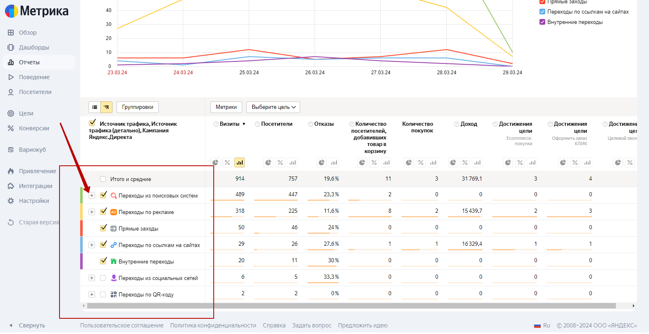The image size is (649, 334).
Task: Expand Переходы по ссылкам на сайтах row
Action: coord(92,245)
